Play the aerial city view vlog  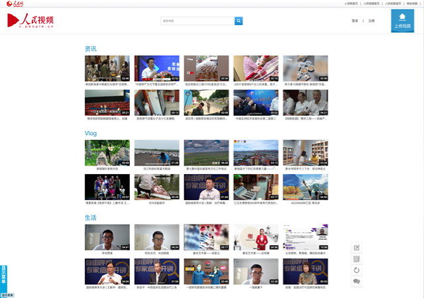click(x=256, y=153)
